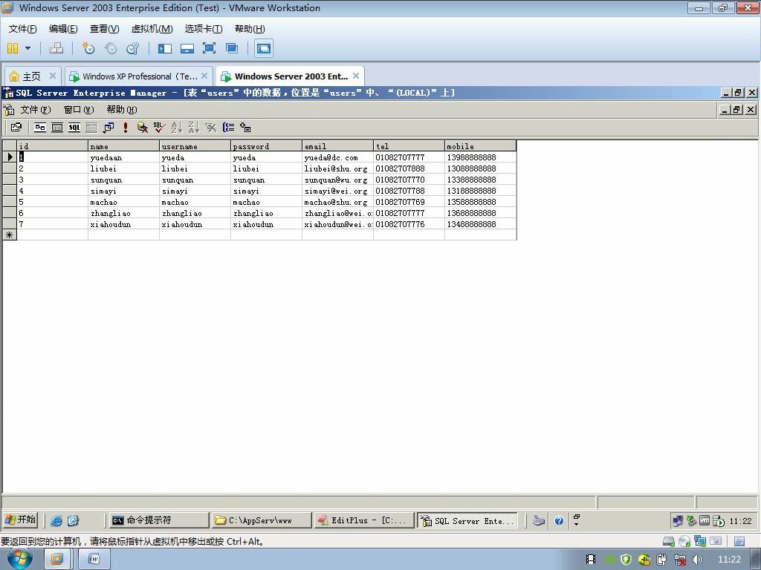
Task: Open Enterprise Manager 窗口(W) menu
Action: click(x=79, y=110)
